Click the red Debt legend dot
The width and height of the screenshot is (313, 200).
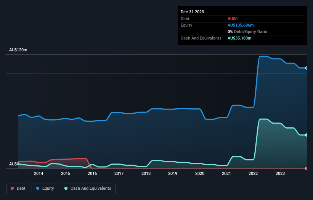[x=12, y=188]
